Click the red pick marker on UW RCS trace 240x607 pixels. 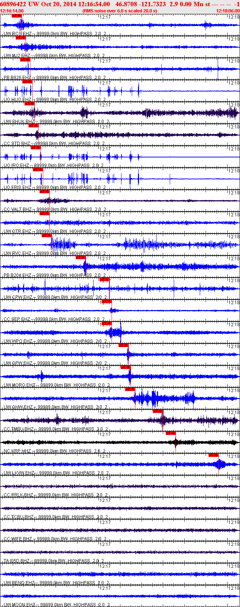tap(17, 16)
